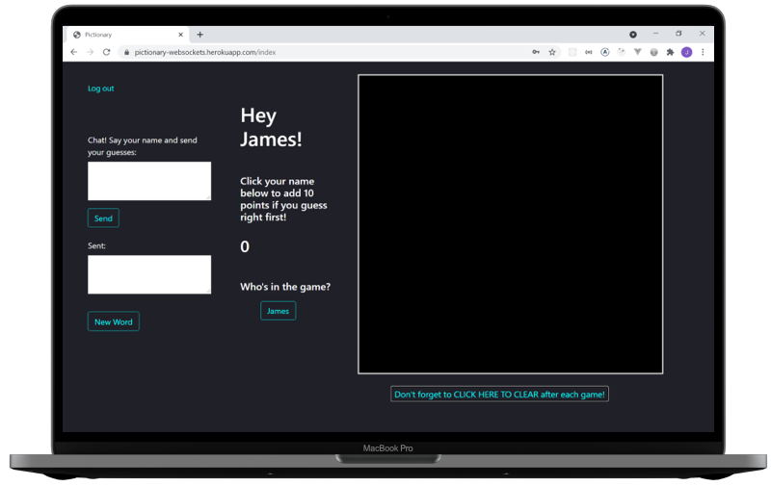Focus the chat guess text box
The width and height of the screenshot is (771, 486).
(x=149, y=181)
